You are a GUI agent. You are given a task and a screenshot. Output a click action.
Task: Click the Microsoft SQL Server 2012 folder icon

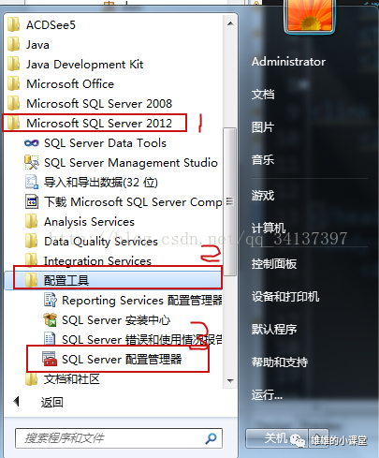(13, 123)
